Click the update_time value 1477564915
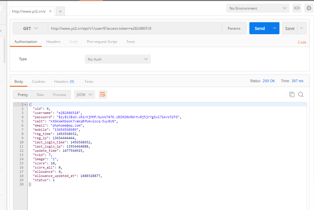 (72, 151)
